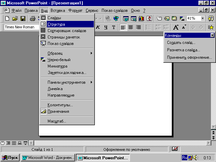The width and height of the screenshot is (216, 162).
Task: Choose Масштаб... in the Вид menu
Action: click(67, 121)
